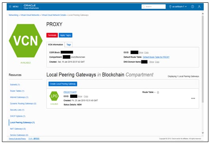Go to Networking breadcrumb
The height and width of the screenshot is (144, 210).
tap(13, 15)
